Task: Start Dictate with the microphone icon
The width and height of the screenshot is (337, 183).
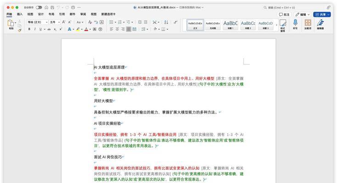Action: click(x=295, y=24)
